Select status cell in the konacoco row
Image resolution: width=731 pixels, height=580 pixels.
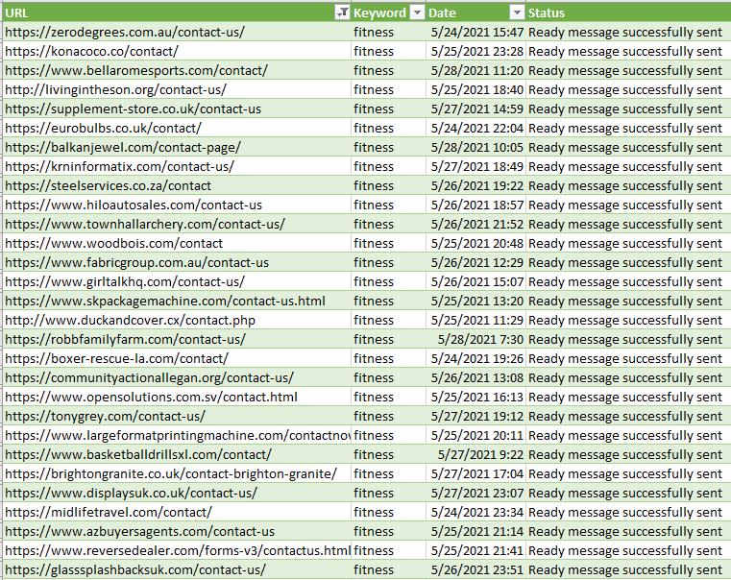tap(628, 51)
